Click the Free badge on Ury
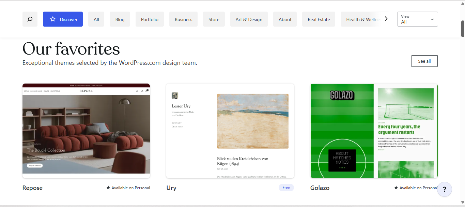The image size is (465, 207). coord(286,188)
